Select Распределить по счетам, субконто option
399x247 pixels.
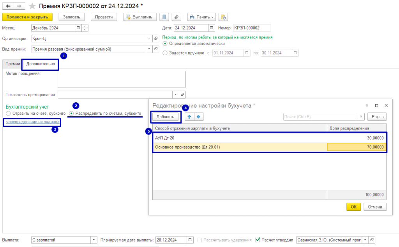(x=71, y=113)
